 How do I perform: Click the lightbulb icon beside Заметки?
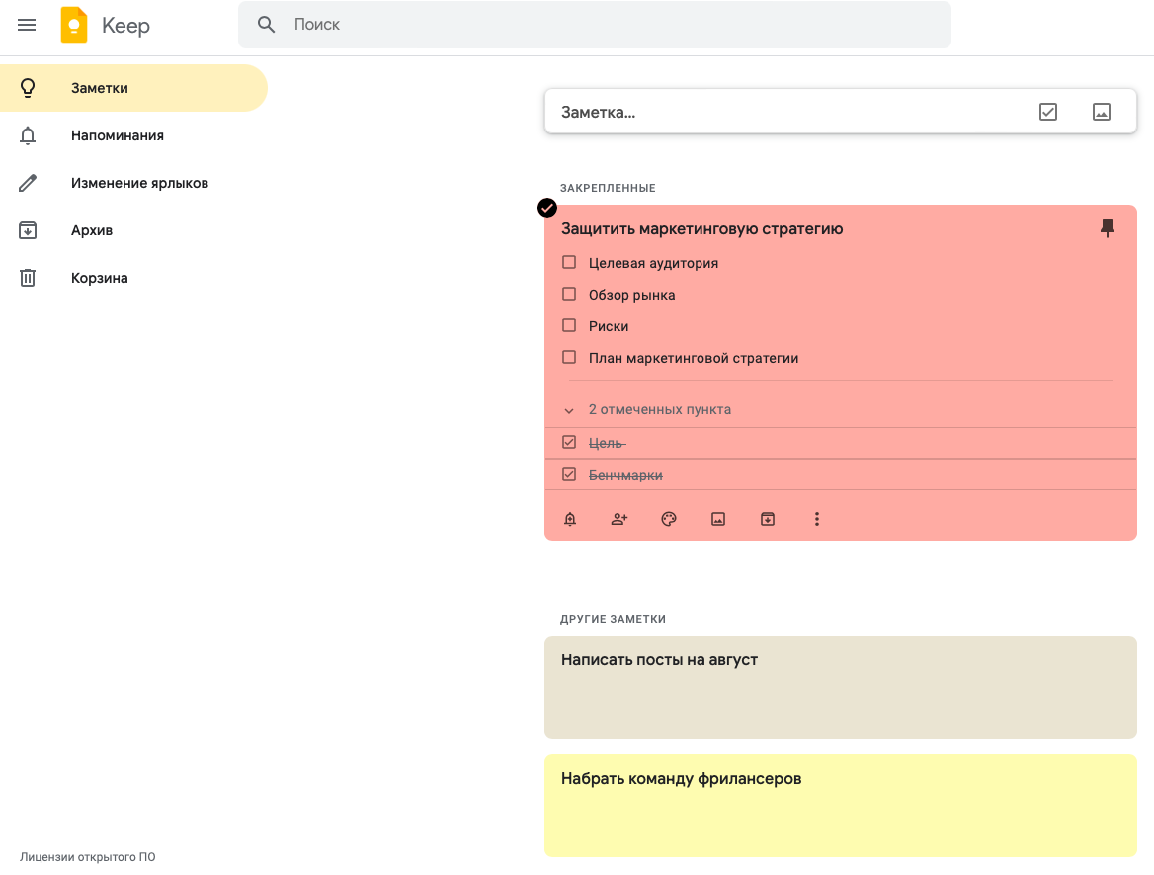pos(28,88)
